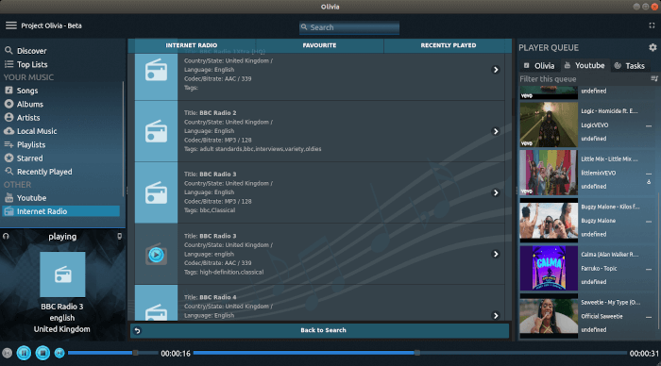The width and height of the screenshot is (661, 366).
Task: Adjust the volume slider near playback buttons
Action: click(x=112, y=353)
